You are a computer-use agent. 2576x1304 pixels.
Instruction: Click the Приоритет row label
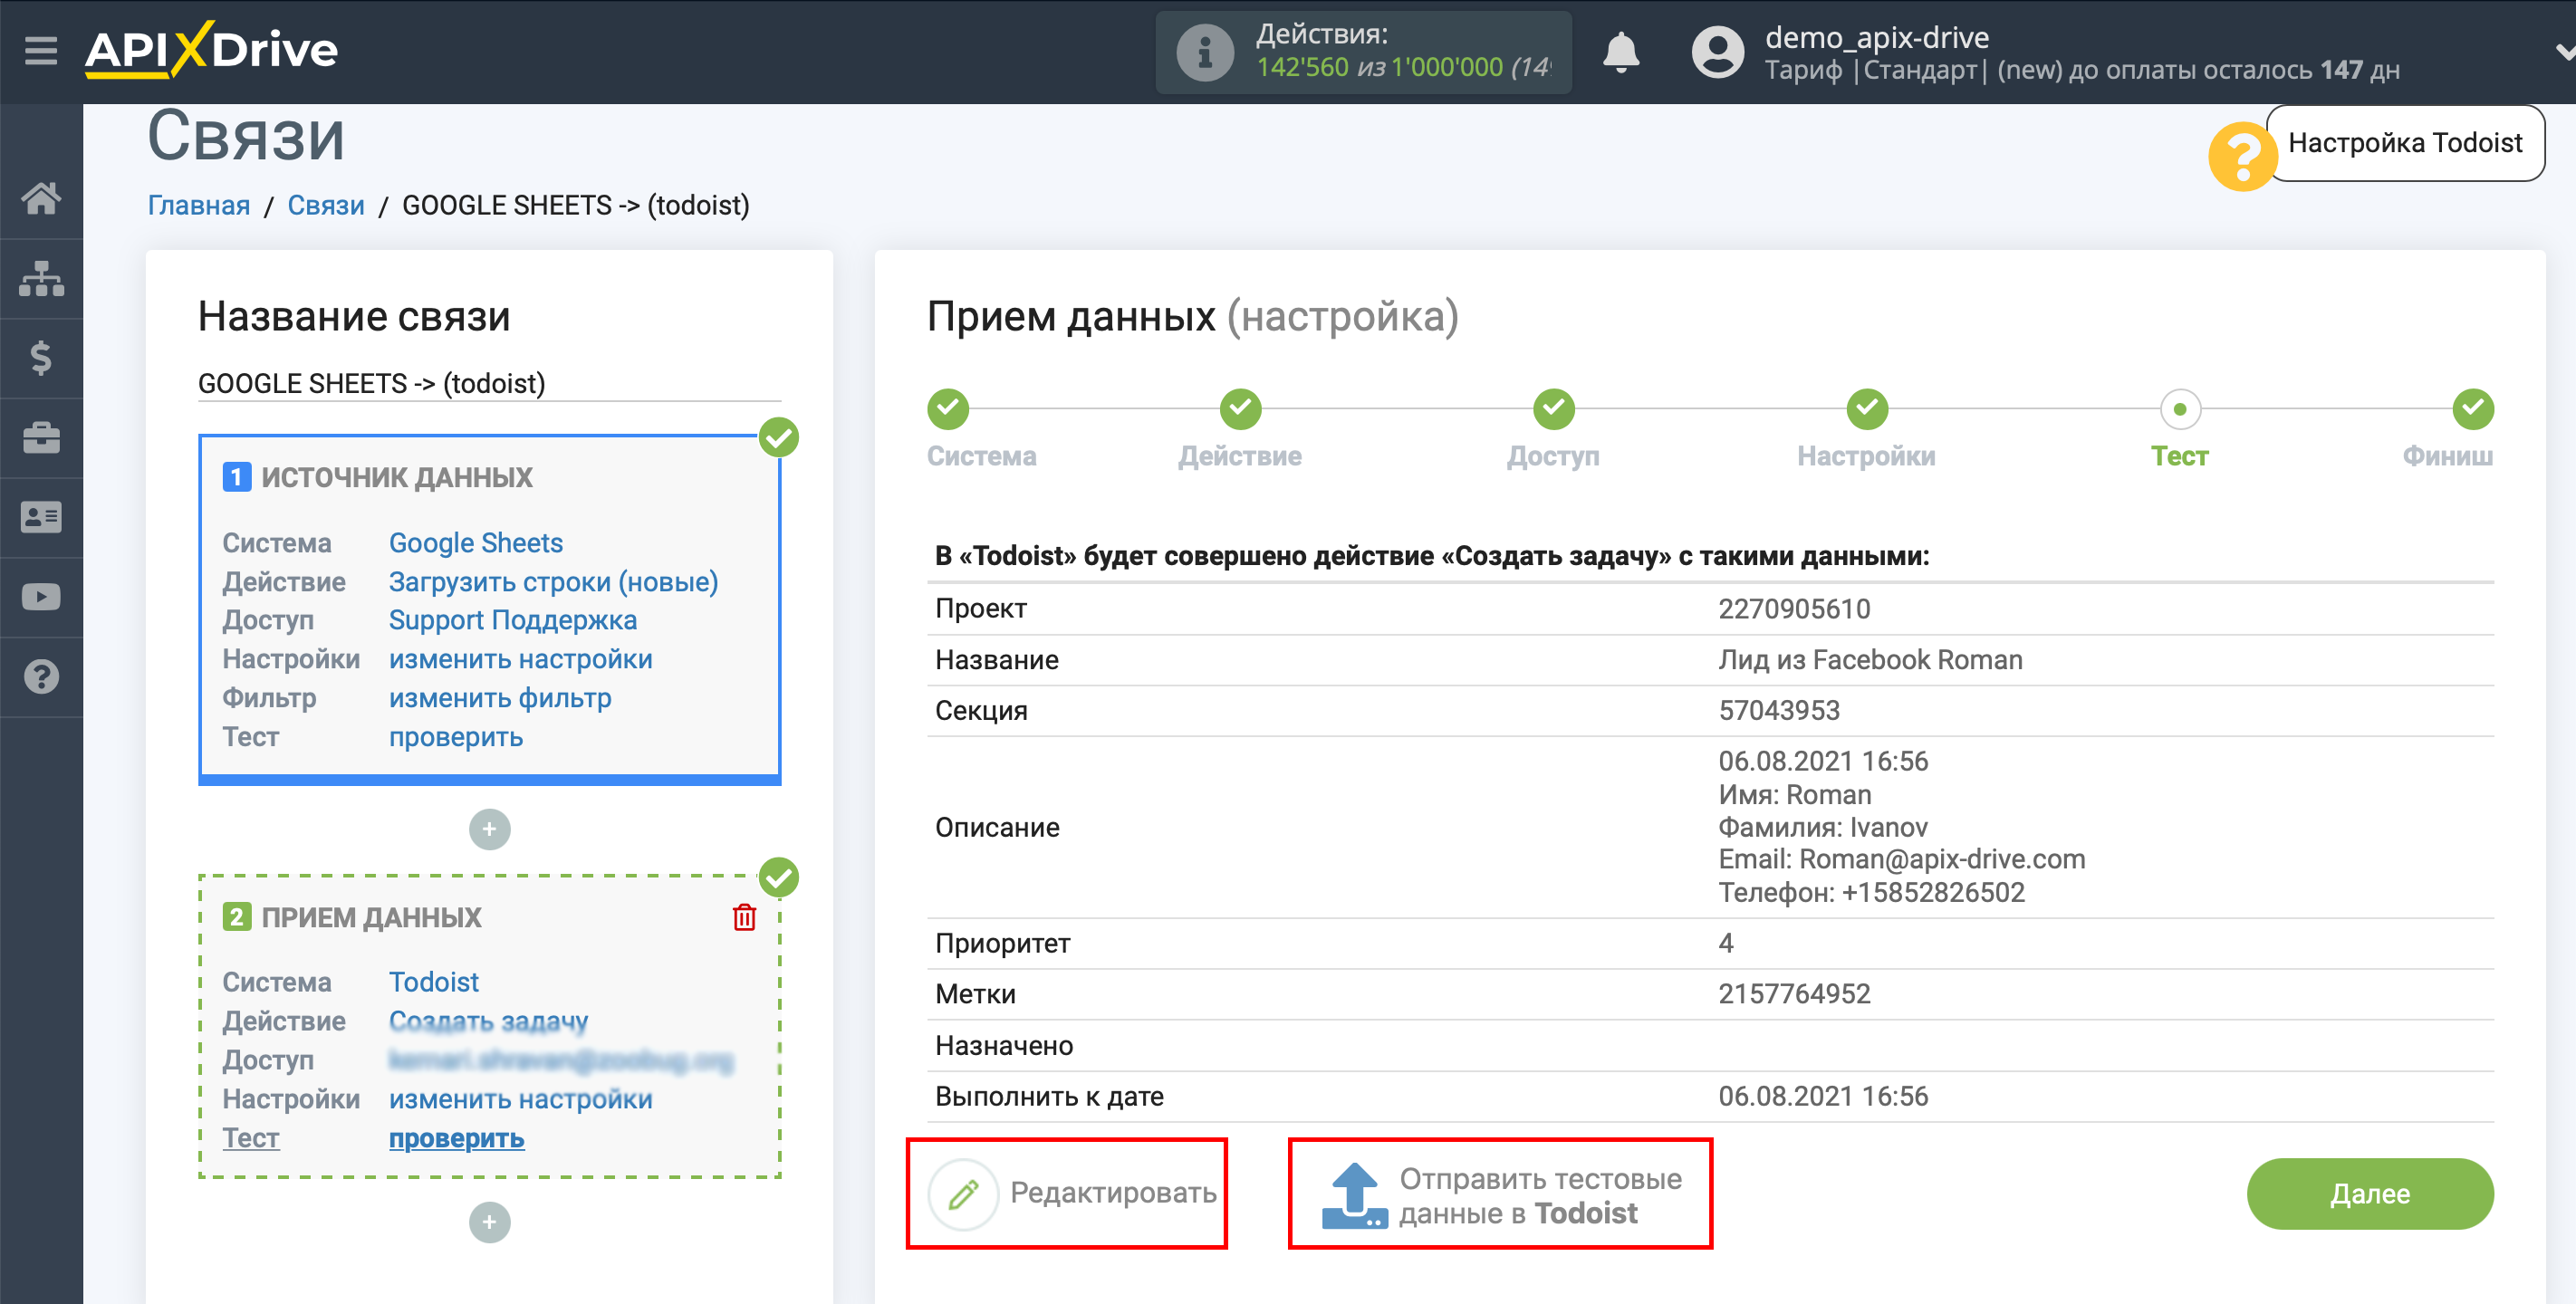[1003, 943]
